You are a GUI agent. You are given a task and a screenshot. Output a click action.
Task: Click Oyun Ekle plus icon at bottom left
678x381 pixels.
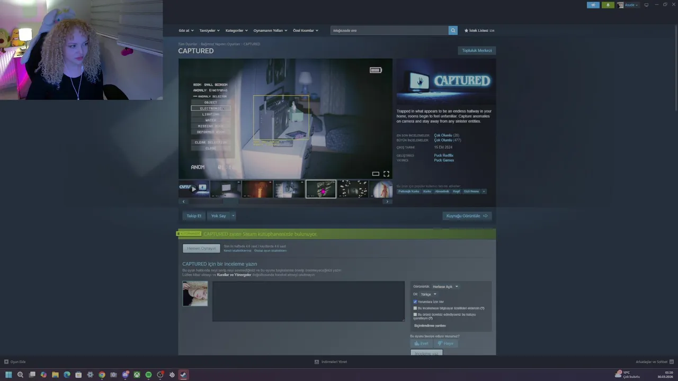tap(6, 362)
